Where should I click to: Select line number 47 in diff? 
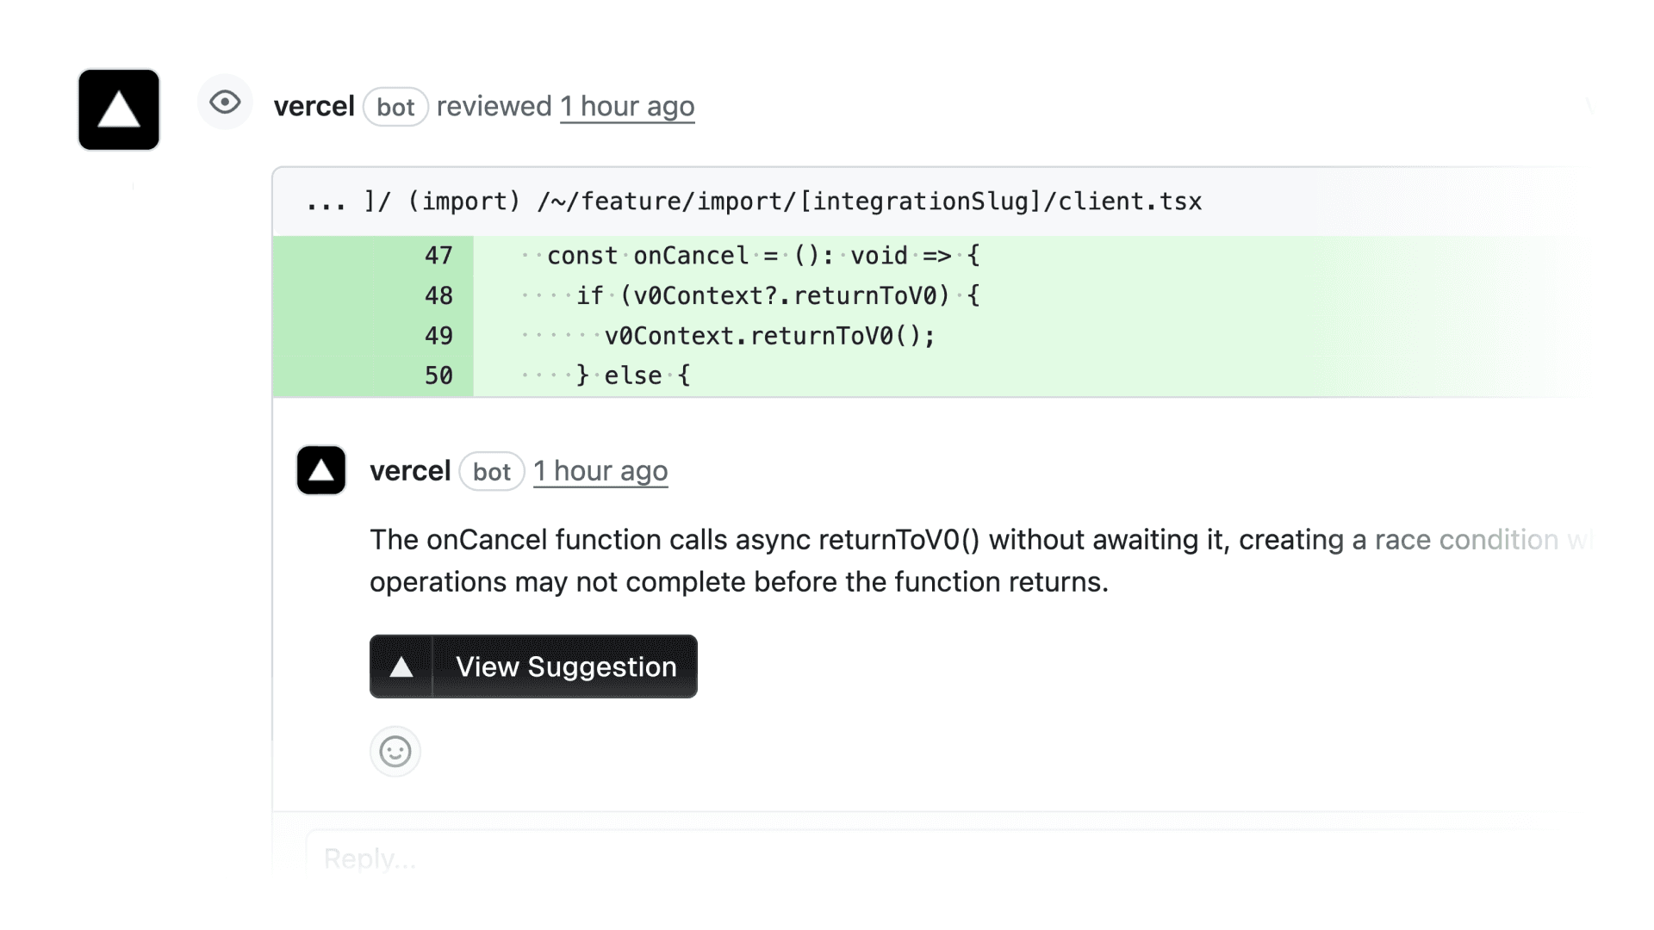438,256
